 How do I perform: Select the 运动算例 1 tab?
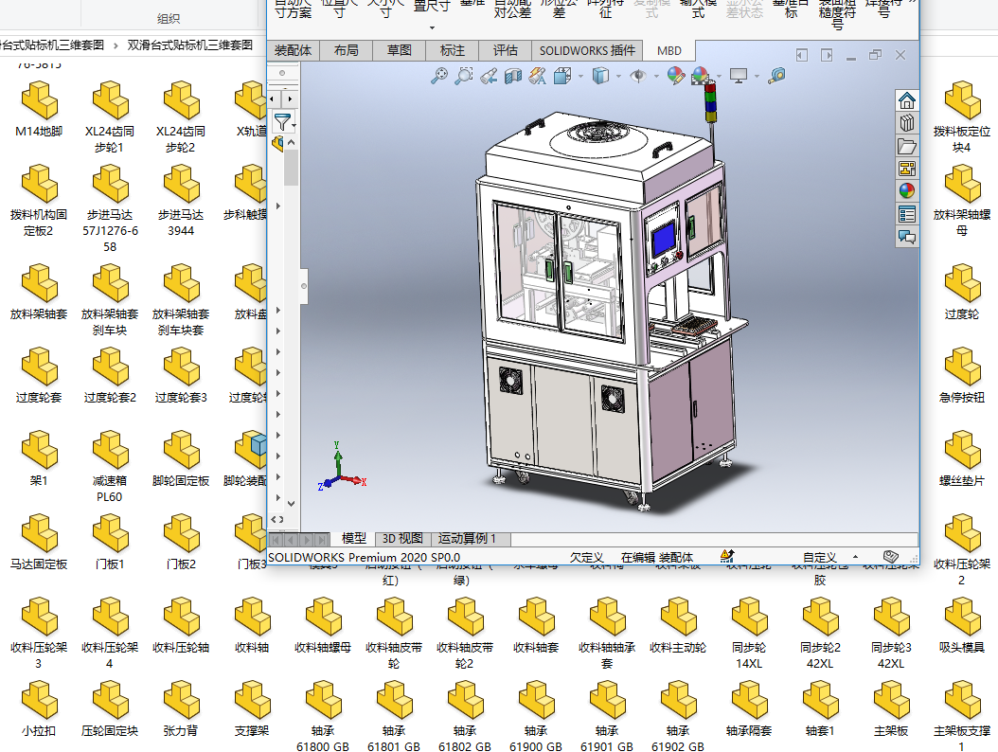467,539
